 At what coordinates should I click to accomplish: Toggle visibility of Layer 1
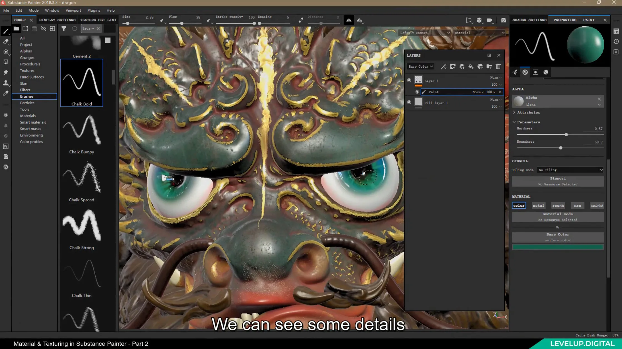pos(409,81)
